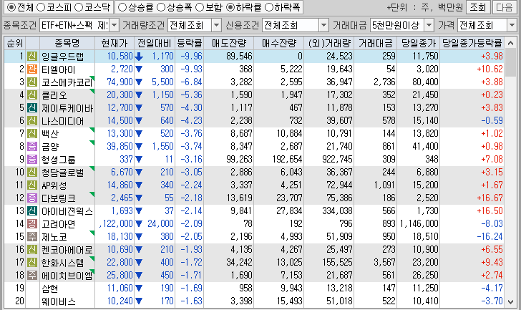Sort by 종목명 column header
The image size is (521, 310).
pyautogui.click(x=67, y=43)
